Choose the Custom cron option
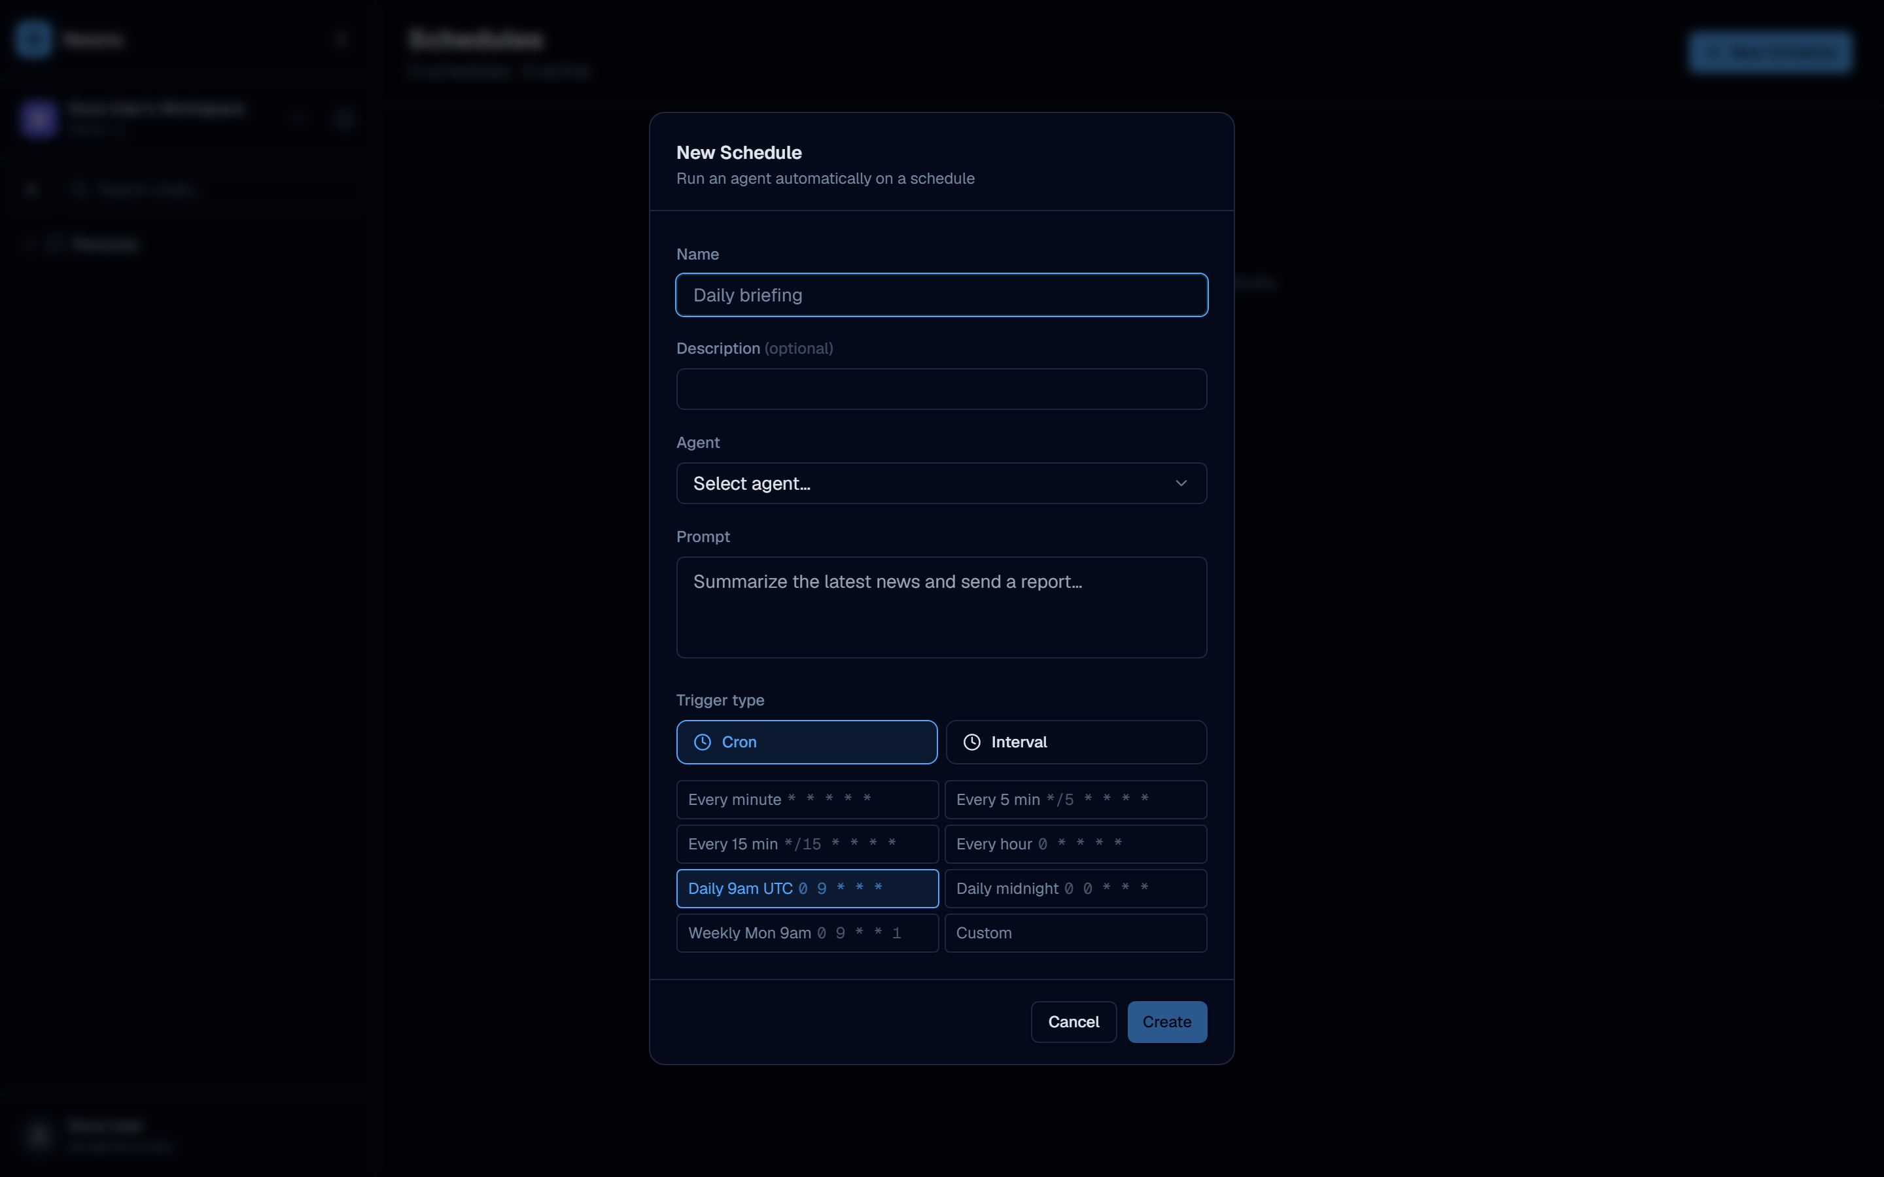This screenshot has height=1177, width=1884. click(x=1076, y=932)
